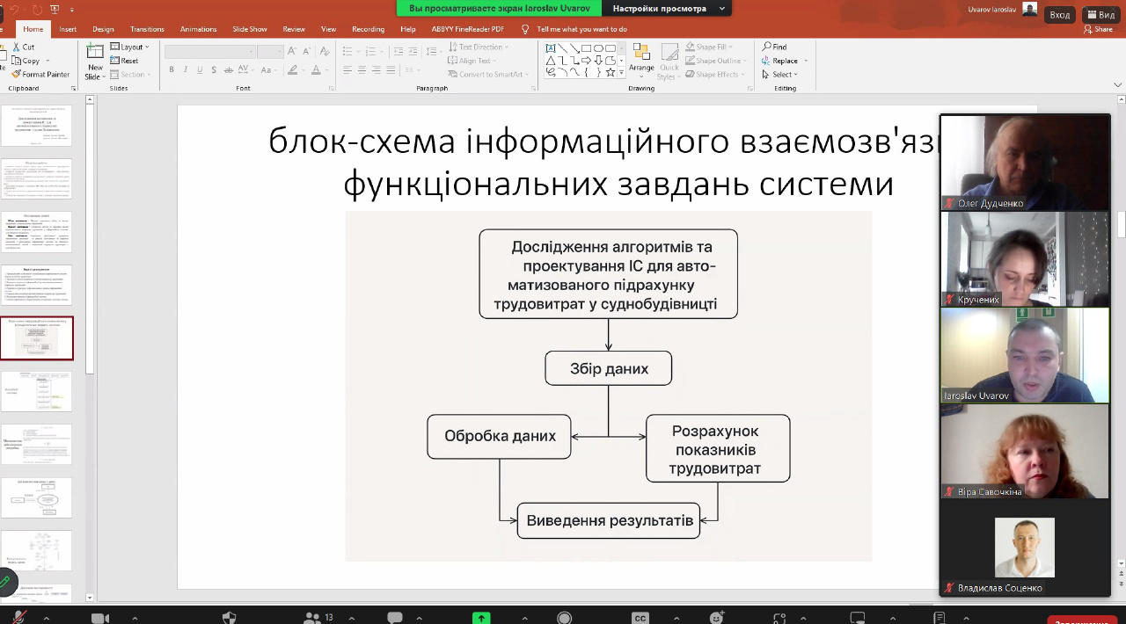The width and height of the screenshot is (1126, 624).
Task: Open the Slide Show tab
Action: pos(249,29)
